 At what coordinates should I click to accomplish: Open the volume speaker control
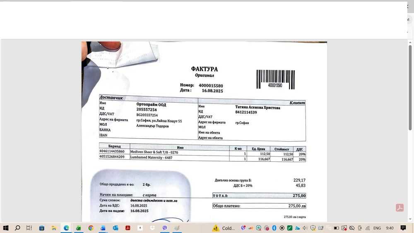[x=305, y=228]
